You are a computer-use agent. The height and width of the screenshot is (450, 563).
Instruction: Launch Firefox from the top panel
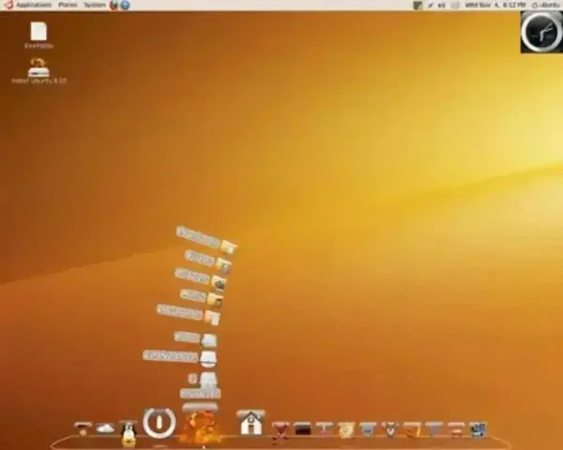coord(114,5)
